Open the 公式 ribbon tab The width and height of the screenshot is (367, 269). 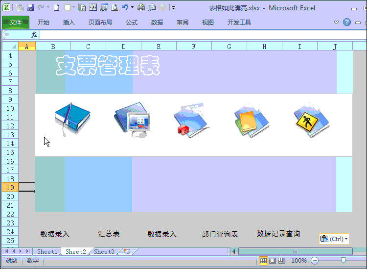[x=132, y=22]
